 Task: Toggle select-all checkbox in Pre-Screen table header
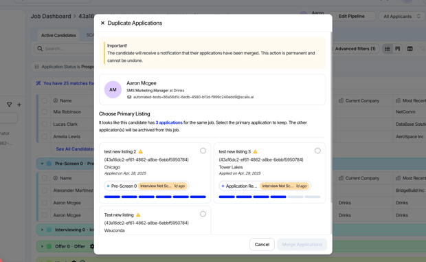45,178
